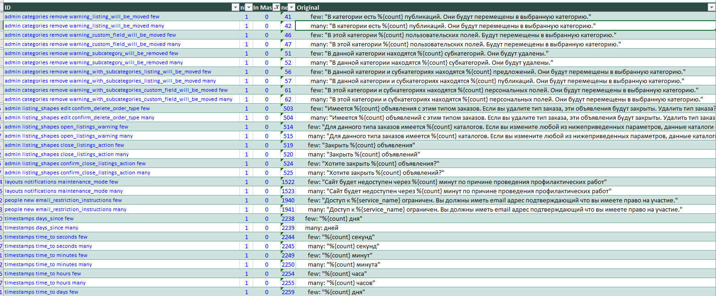Select line number cell 2254
The width and height of the screenshot is (716, 296).
click(x=288, y=274)
